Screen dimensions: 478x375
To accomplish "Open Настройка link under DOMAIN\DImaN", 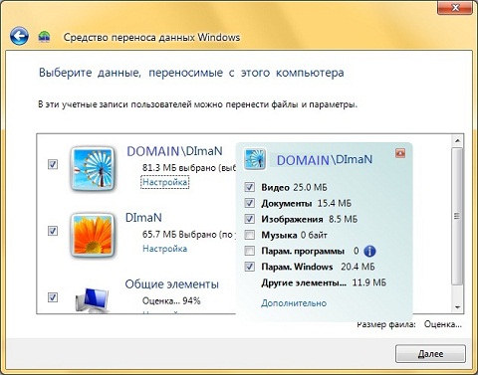I will 165,182.
